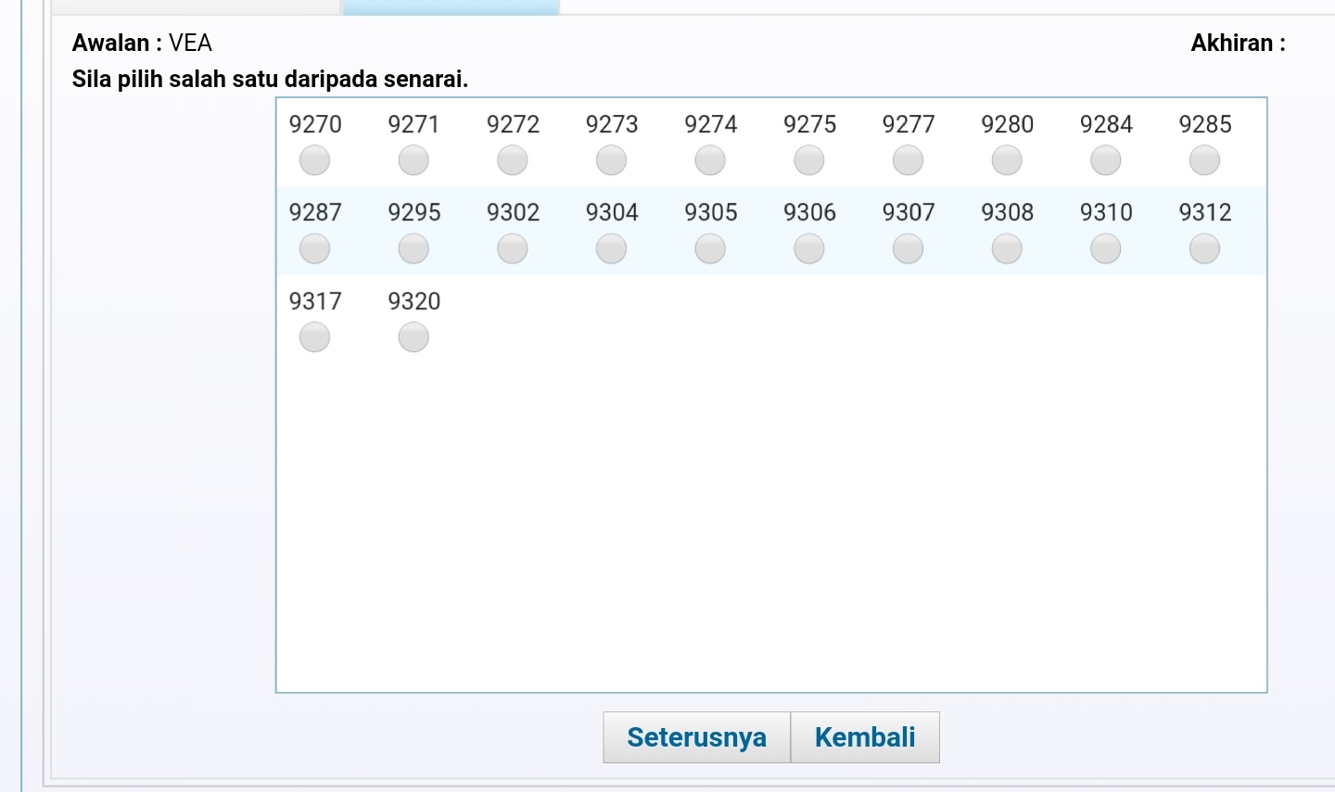The image size is (1335, 792).
Task: Choose the 9305 option
Action: coord(710,248)
